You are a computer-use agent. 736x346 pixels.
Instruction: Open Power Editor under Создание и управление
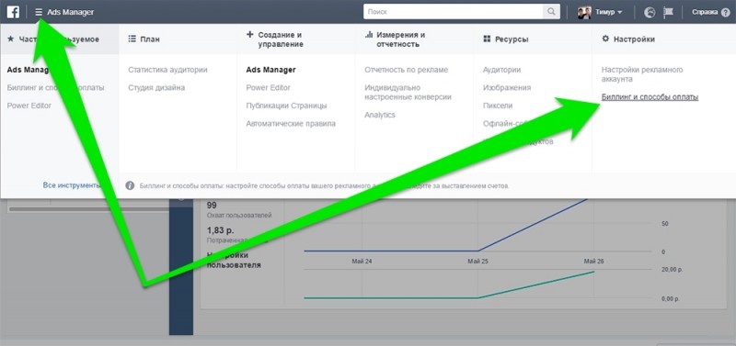(x=268, y=87)
